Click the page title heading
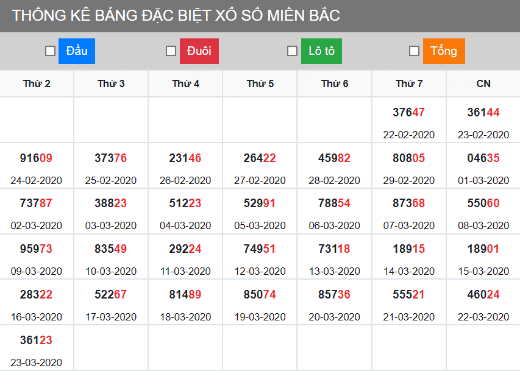 tap(176, 16)
